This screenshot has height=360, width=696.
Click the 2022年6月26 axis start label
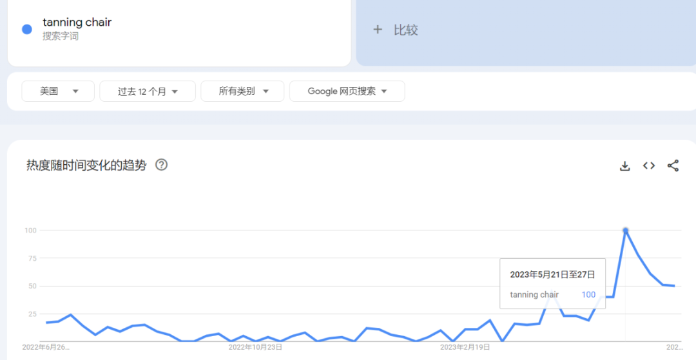tap(46, 347)
